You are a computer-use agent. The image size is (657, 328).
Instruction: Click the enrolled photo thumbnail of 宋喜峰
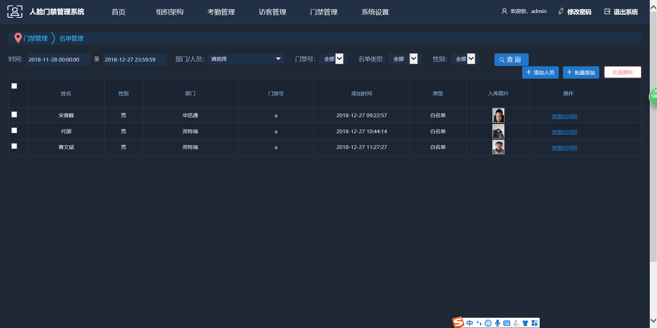(x=498, y=115)
